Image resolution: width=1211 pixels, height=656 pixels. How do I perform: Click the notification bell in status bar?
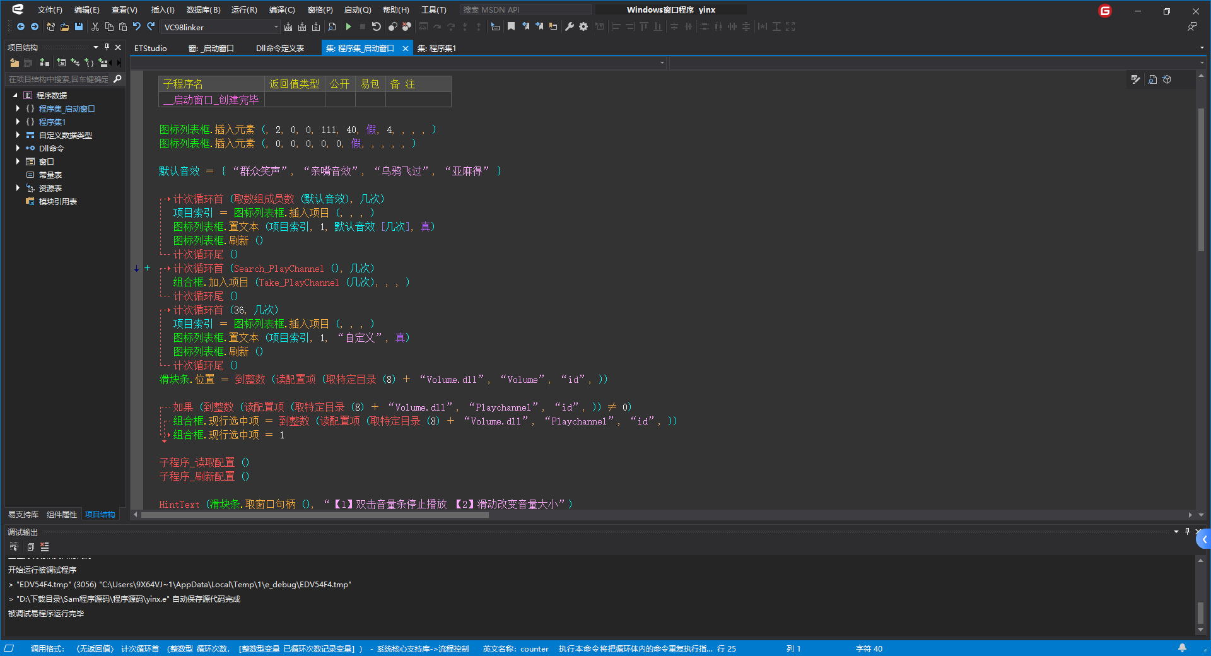(x=1183, y=648)
